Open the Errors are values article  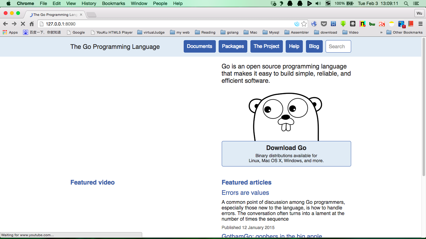[x=245, y=193]
